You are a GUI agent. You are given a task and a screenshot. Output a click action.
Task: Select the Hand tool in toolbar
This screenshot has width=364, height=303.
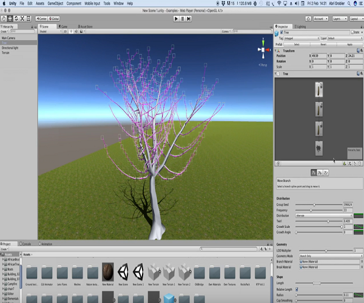click(x=4, y=19)
